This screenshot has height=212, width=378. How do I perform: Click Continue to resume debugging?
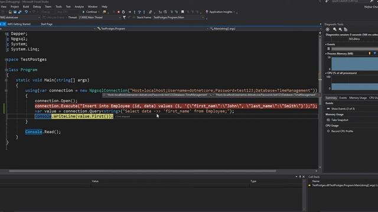[90, 12]
